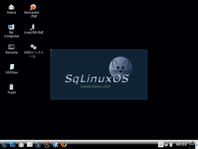This screenshot has height=149, width=198.
Task: Click the grey square system tray icon
Action: click(x=161, y=144)
